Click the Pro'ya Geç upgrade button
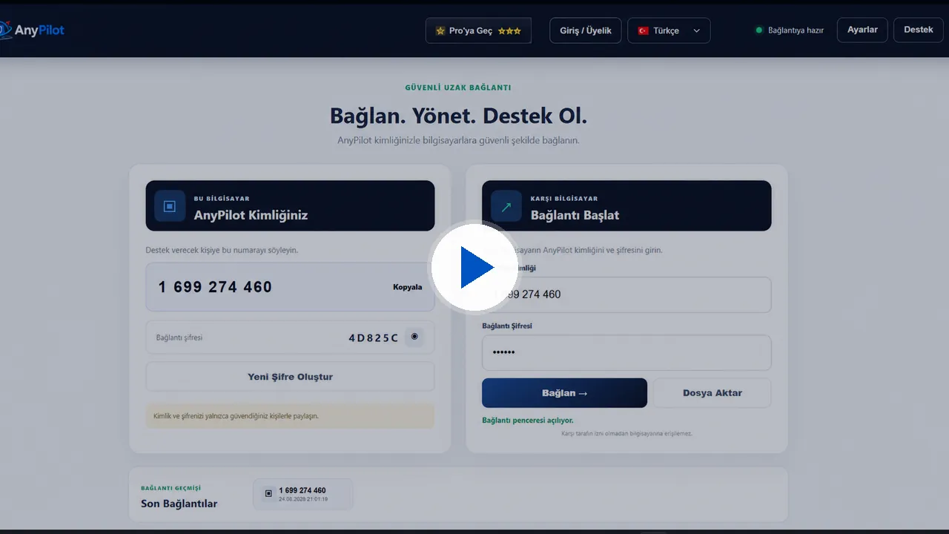 click(478, 30)
